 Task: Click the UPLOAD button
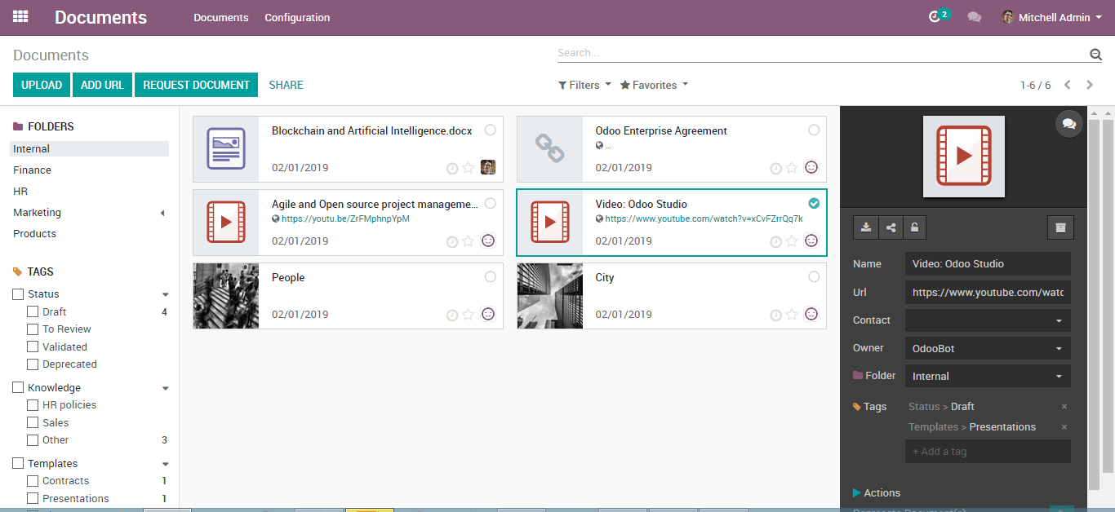pos(41,85)
